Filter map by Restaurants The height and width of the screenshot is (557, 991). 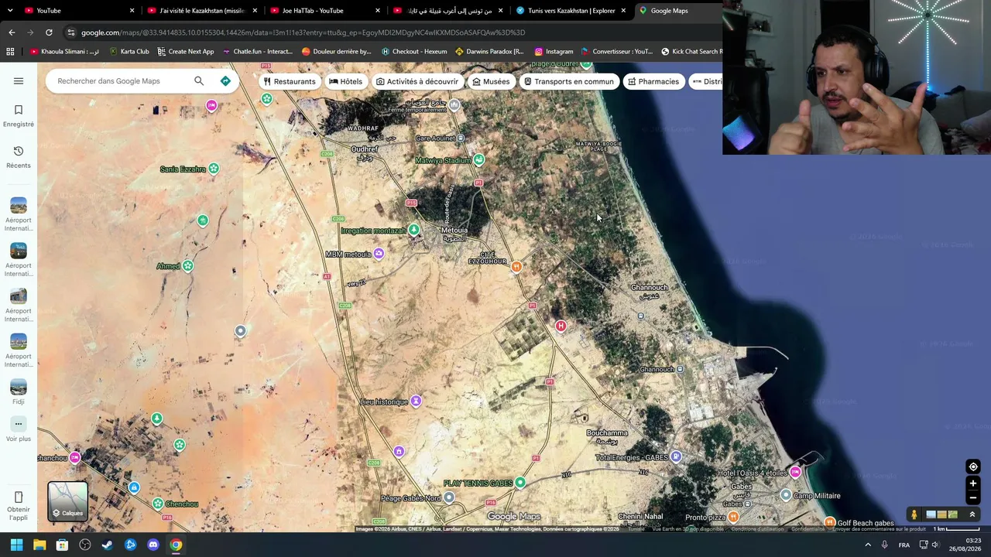click(x=290, y=81)
